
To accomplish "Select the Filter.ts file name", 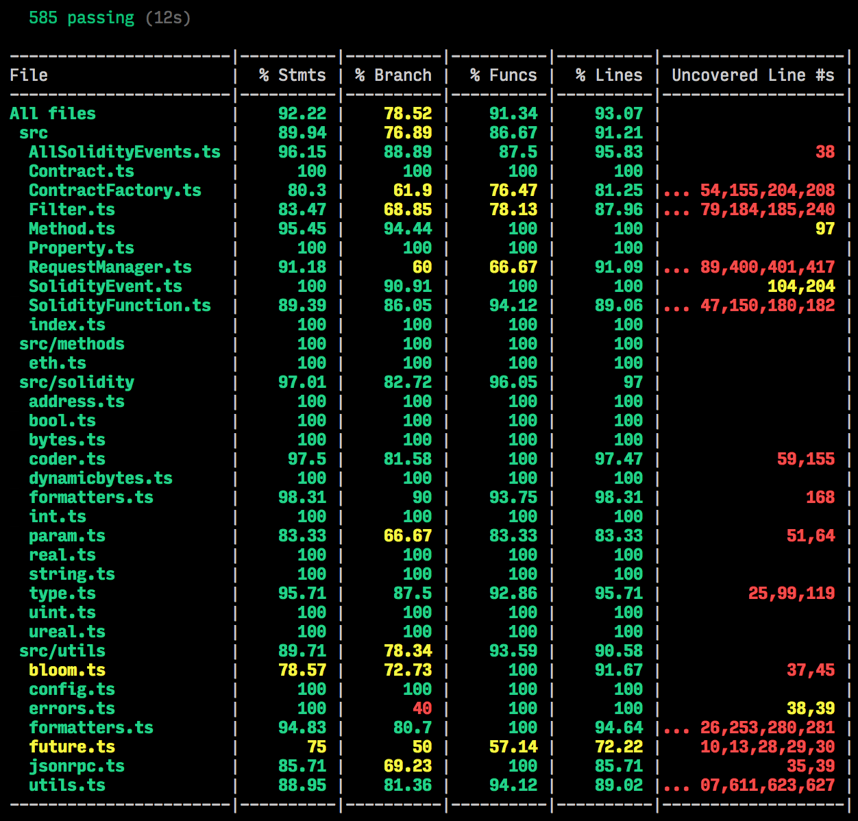I will [x=72, y=209].
